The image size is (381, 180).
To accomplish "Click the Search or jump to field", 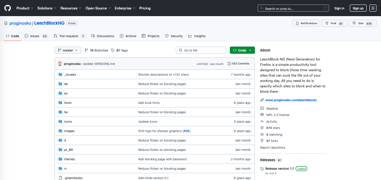I will [293, 8].
